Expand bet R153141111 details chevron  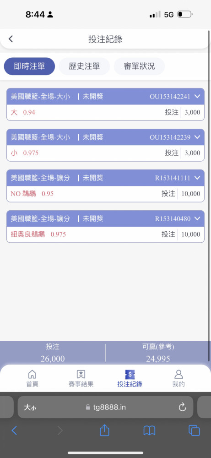pos(198,178)
